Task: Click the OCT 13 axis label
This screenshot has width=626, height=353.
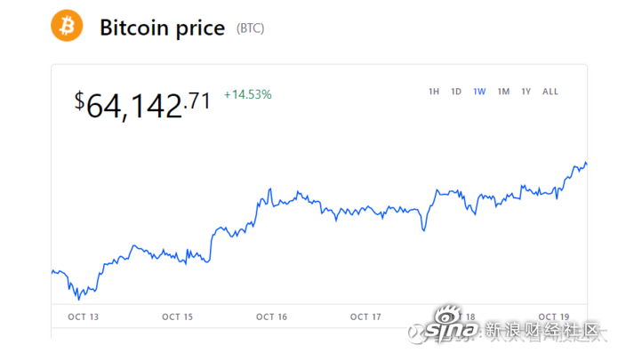Action: (83, 317)
